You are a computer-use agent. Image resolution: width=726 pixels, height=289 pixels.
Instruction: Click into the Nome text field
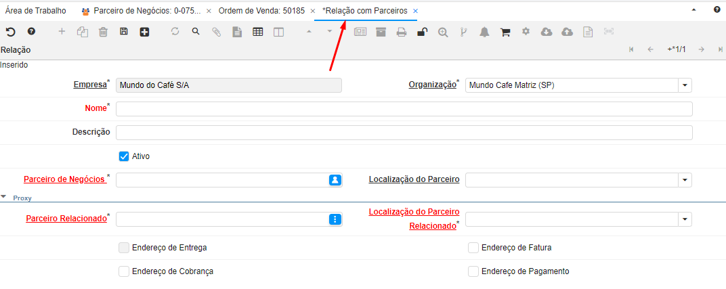[x=404, y=109]
